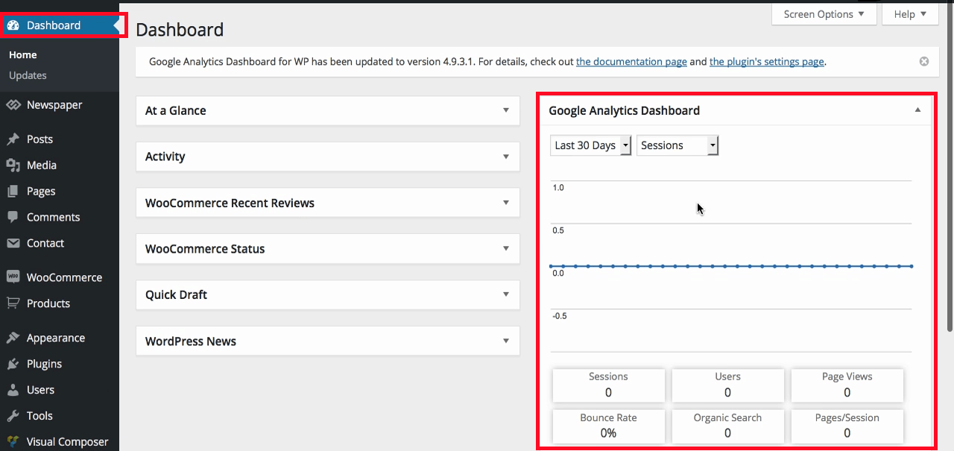Open the Last 30 Days dropdown
The width and height of the screenshot is (954, 451).
[x=591, y=145]
